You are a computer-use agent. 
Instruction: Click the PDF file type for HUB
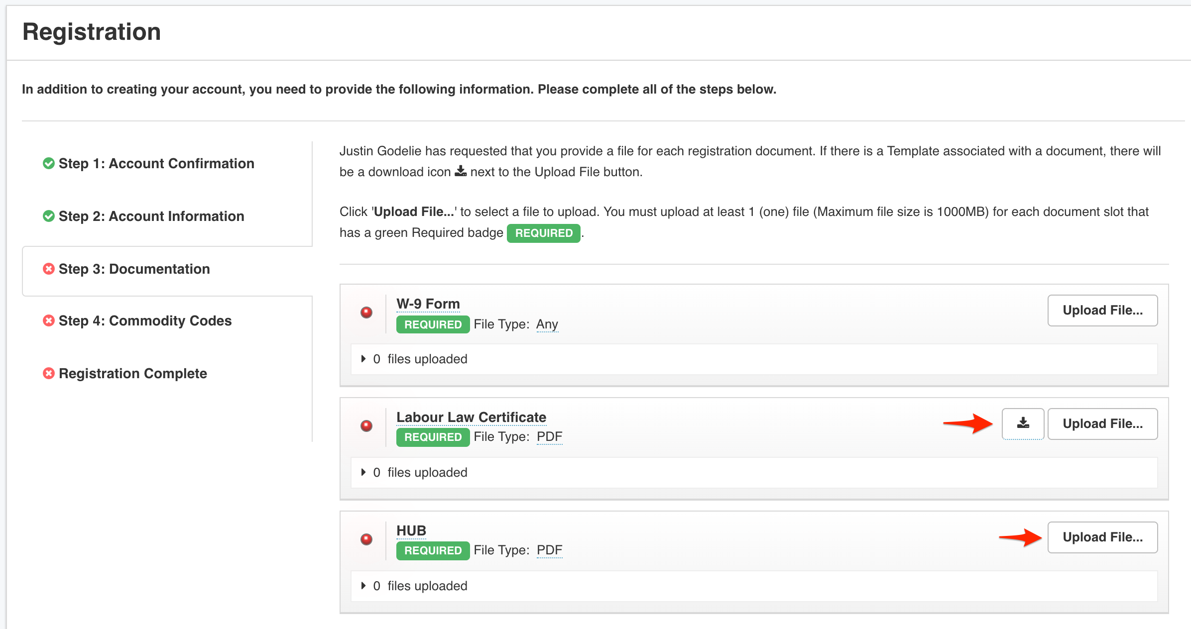pyautogui.click(x=549, y=550)
